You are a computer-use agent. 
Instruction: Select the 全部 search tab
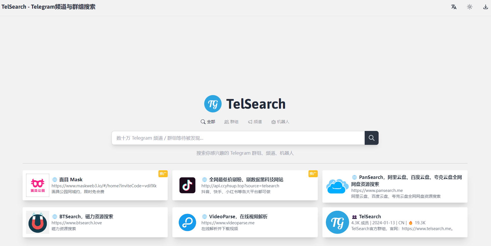[208, 122]
